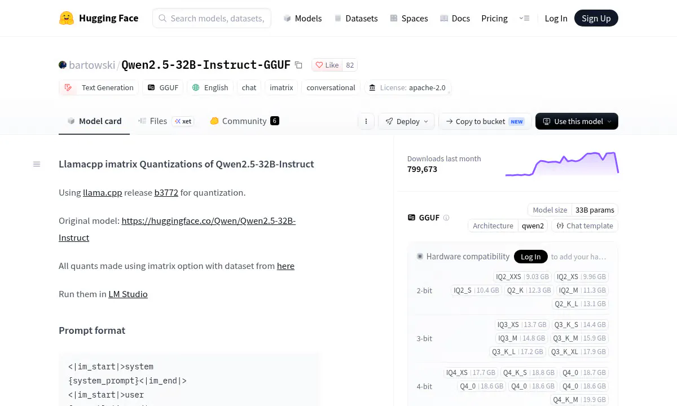Click the GGUF info icon
The image size is (677, 406).
446,218
